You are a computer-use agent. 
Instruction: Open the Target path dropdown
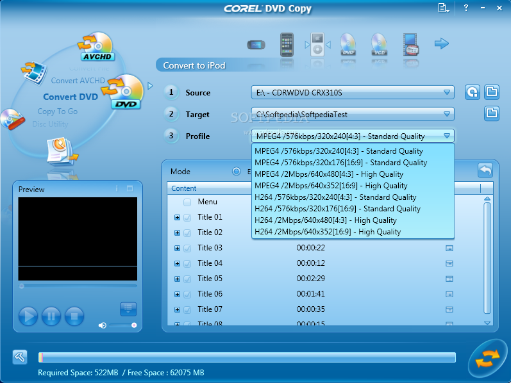point(447,114)
